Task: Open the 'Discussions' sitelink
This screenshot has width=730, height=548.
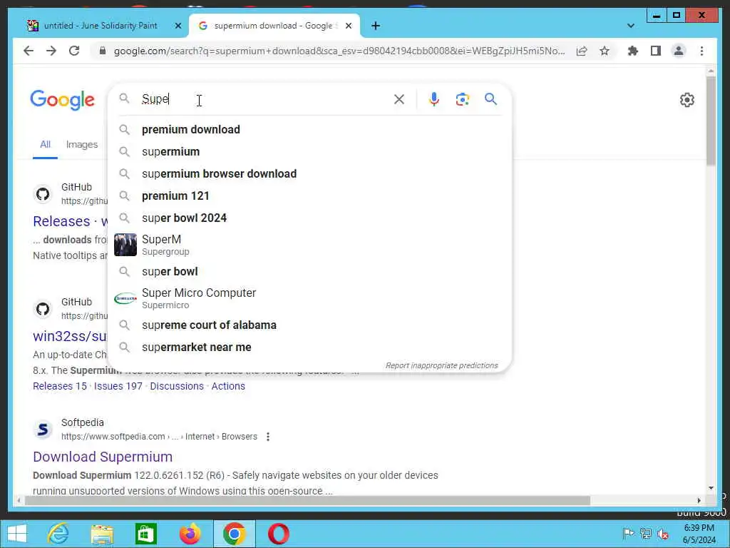Action: point(177,386)
